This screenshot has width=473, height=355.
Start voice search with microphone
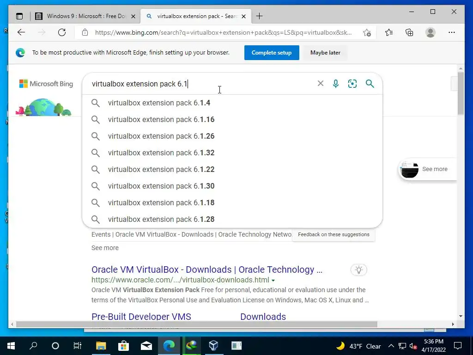336,84
